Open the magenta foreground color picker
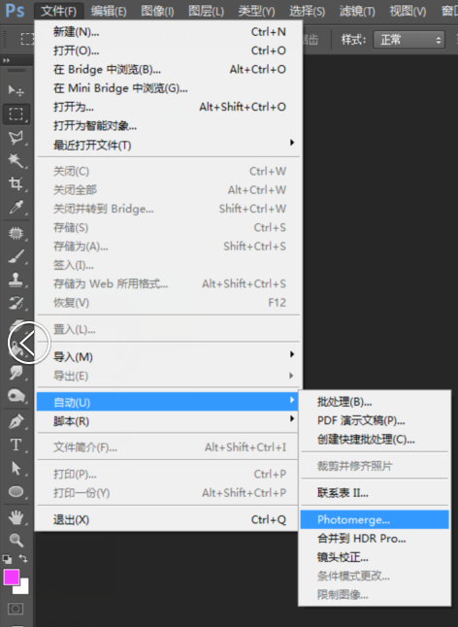Image resolution: width=458 pixels, height=627 pixels. point(11,577)
